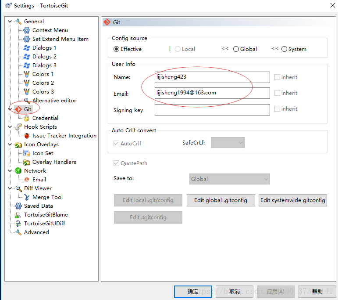This screenshot has width=338, height=300.
Task: Collapse the Icon Overlays tree node
Action: click(x=10, y=145)
